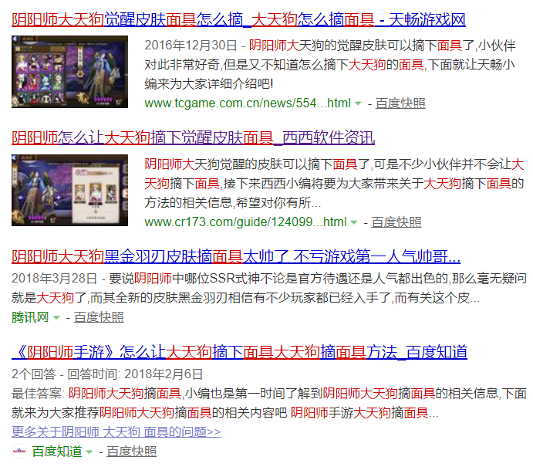
Task: Open the 天畅游戏网 大天狗觉醒皮肤面具 result title
Action: [238, 19]
